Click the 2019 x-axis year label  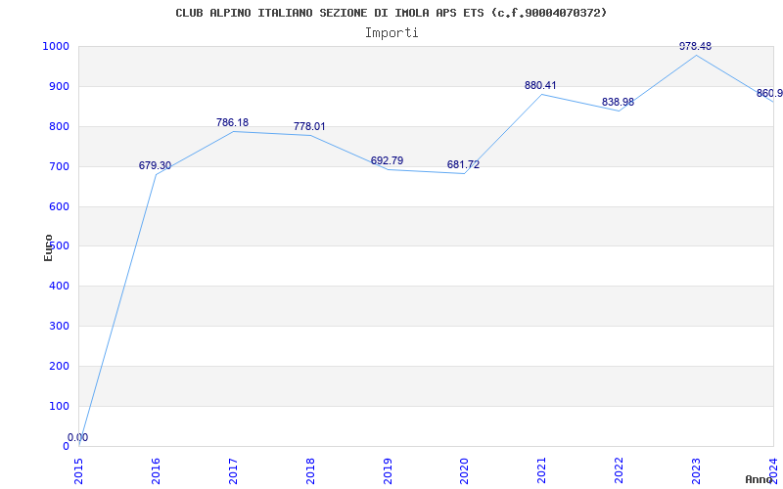[x=388, y=471]
